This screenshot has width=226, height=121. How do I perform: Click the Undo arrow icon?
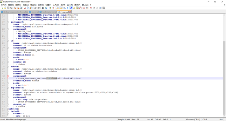35,8
